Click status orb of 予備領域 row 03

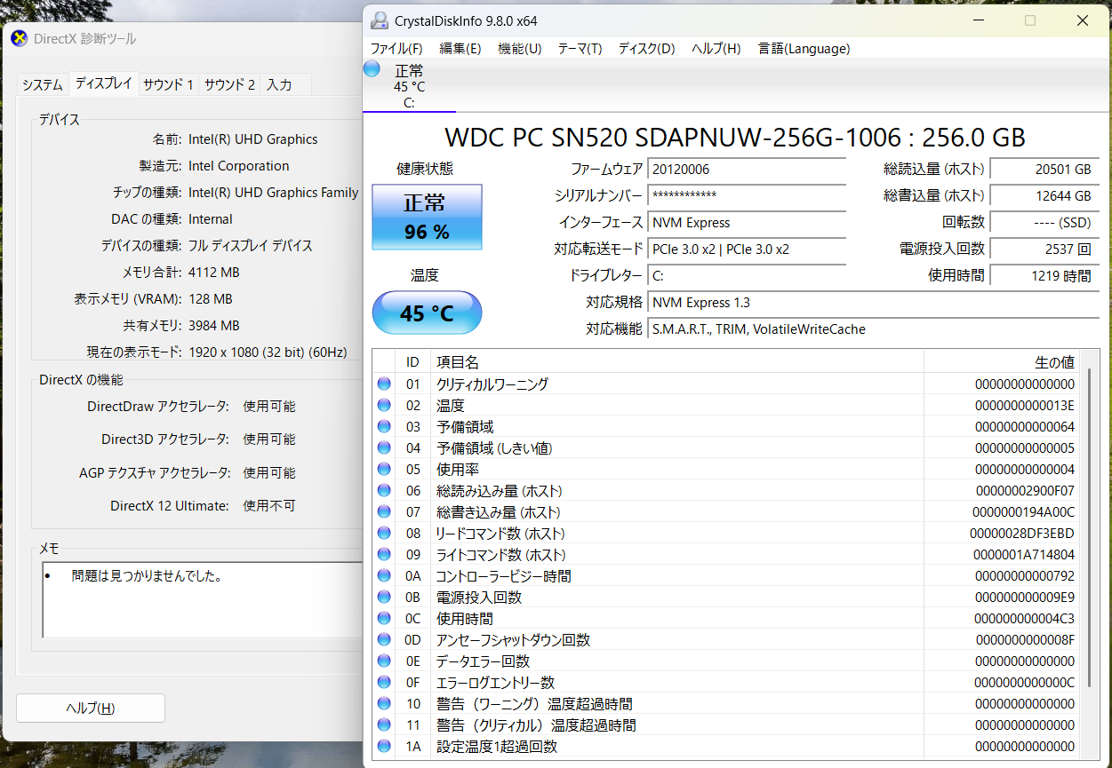click(384, 427)
